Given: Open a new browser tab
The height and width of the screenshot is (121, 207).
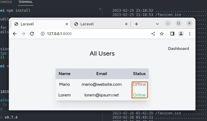Looking at the screenshot, I should pyautogui.click(x=136, y=24).
